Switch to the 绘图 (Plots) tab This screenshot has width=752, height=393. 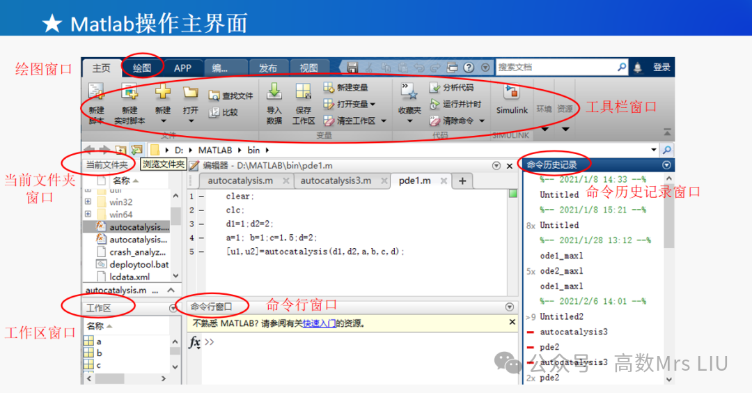(142, 68)
